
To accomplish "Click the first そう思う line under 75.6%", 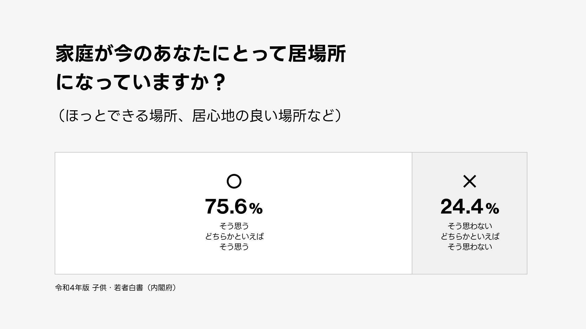I will (x=234, y=226).
